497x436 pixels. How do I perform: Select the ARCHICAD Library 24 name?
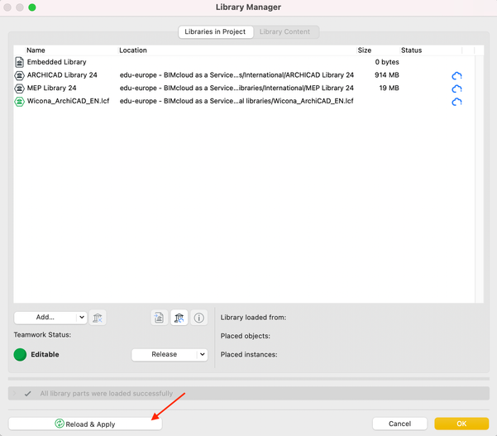pyautogui.click(x=62, y=75)
